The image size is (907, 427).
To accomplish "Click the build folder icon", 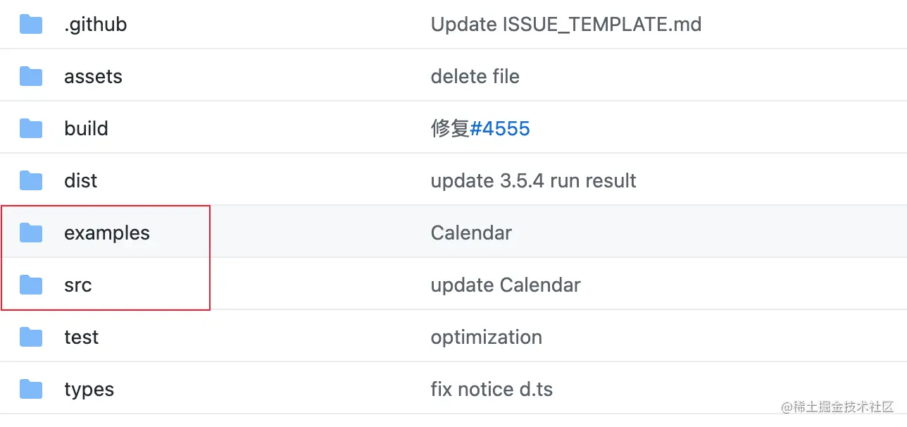I will click(31, 128).
